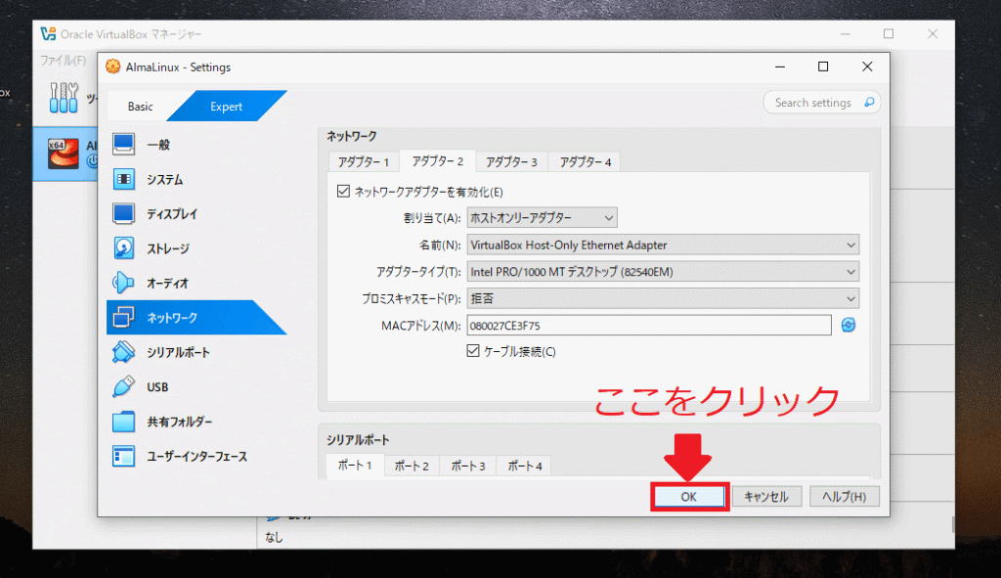Open the システム settings icon
This screenshot has height=578, width=1001.
pyautogui.click(x=123, y=180)
